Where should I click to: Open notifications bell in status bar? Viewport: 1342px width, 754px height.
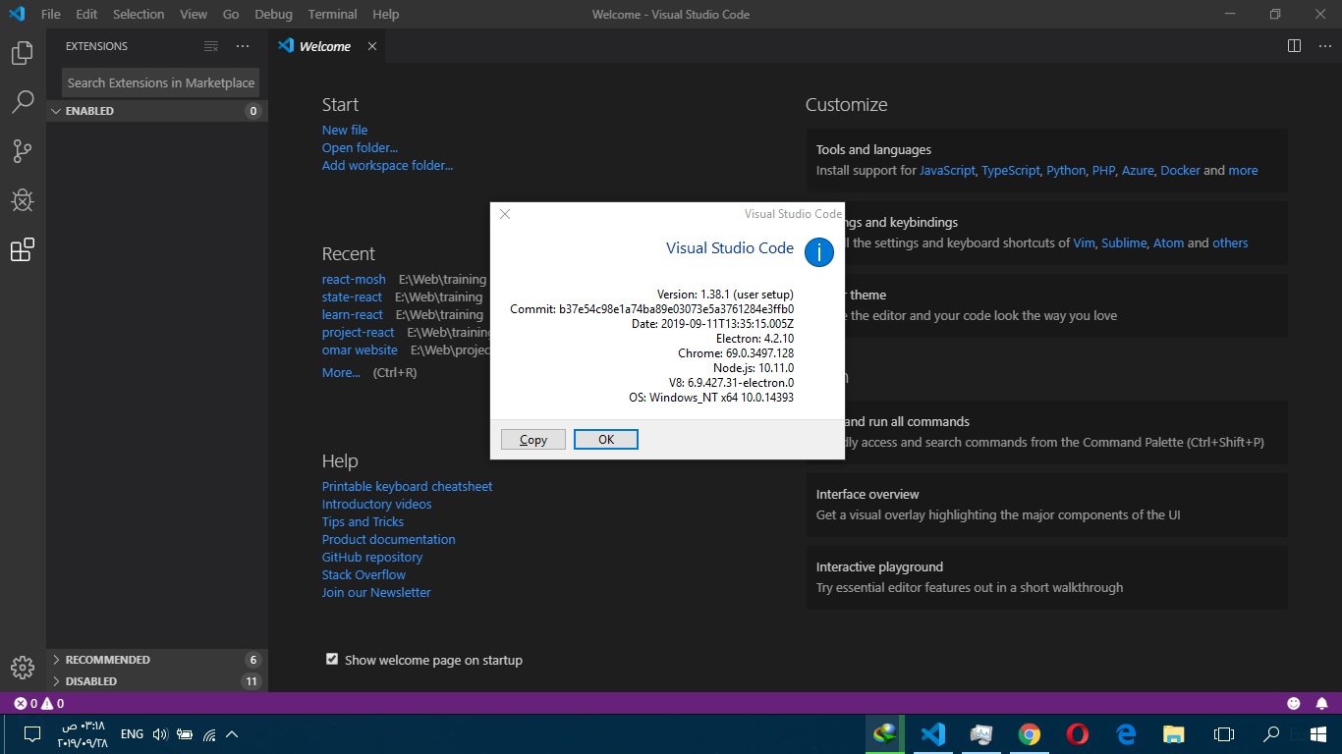point(1322,704)
